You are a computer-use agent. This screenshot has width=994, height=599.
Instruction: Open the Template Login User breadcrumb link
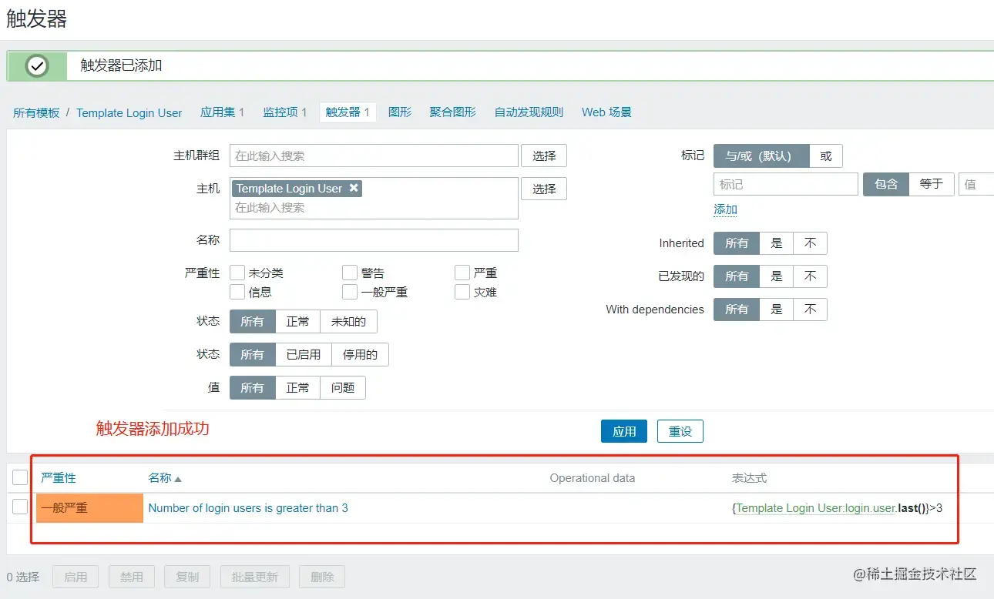coord(129,112)
